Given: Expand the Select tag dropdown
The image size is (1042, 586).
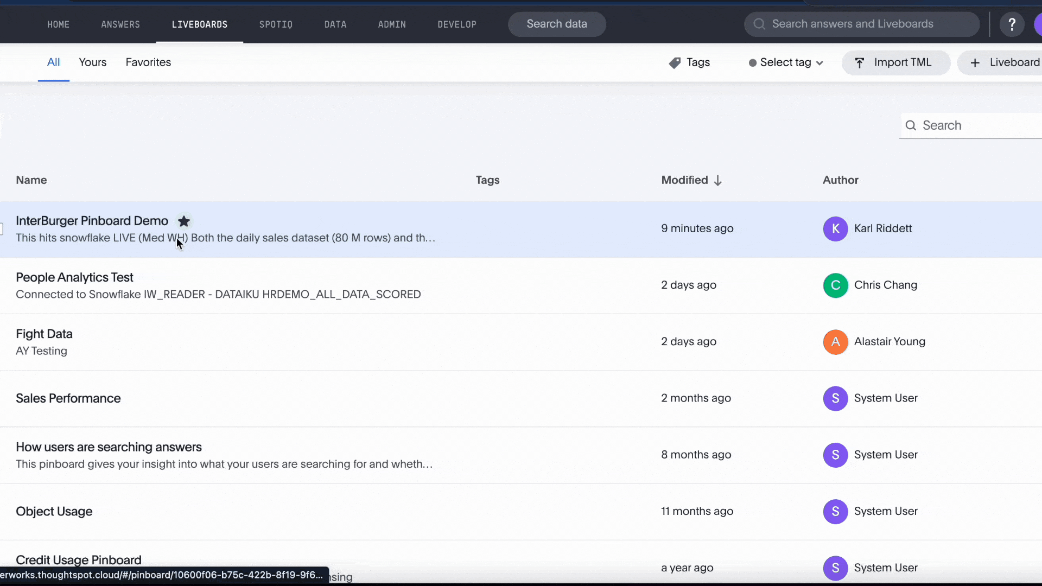Looking at the screenshot, I should click(x=786, y=63).
